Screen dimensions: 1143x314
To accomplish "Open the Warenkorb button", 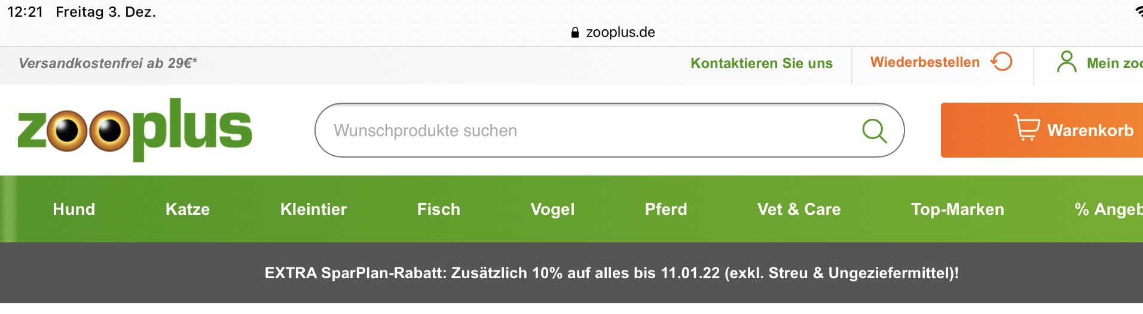I will tap(1042, 130).
